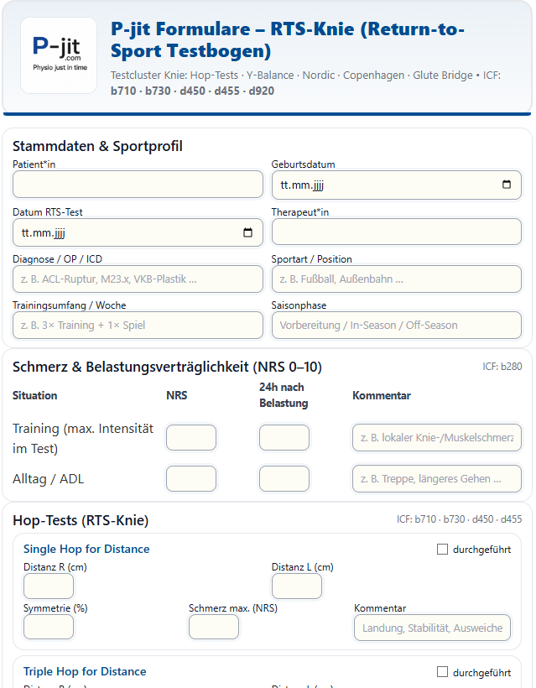Click the Distanz R (cm) field

[49, 586]
